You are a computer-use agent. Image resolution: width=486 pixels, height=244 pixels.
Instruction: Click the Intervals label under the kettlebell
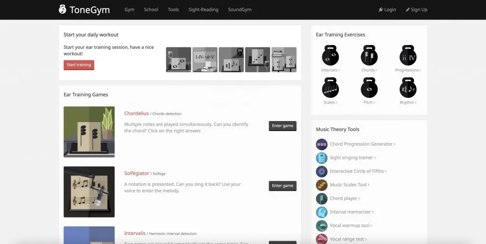pos(330,70)
